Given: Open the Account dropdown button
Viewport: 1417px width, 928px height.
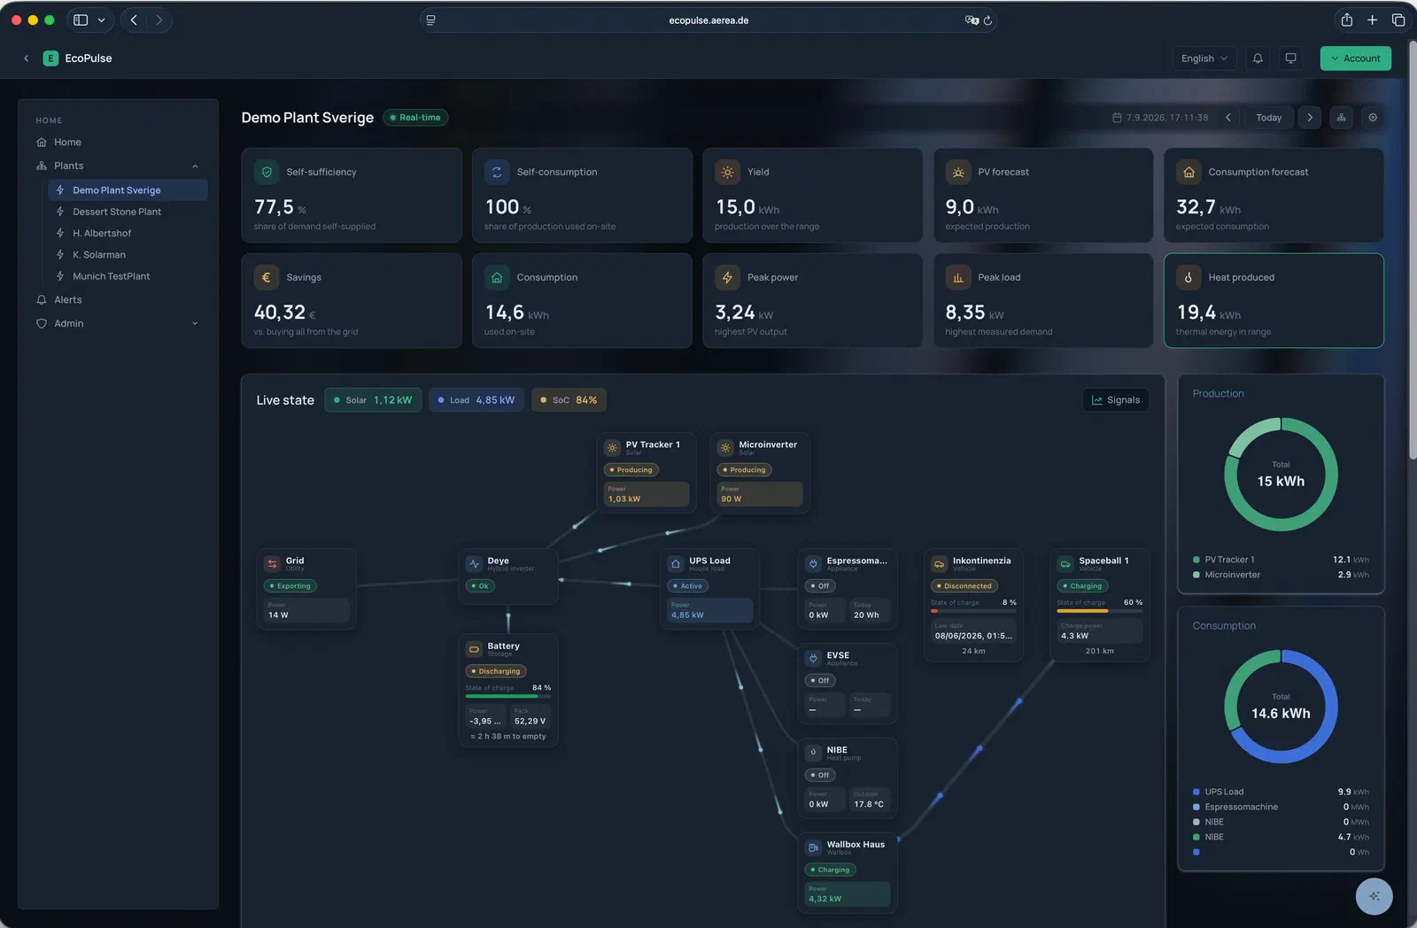Looking at the screenshot, I should 1355,58.
